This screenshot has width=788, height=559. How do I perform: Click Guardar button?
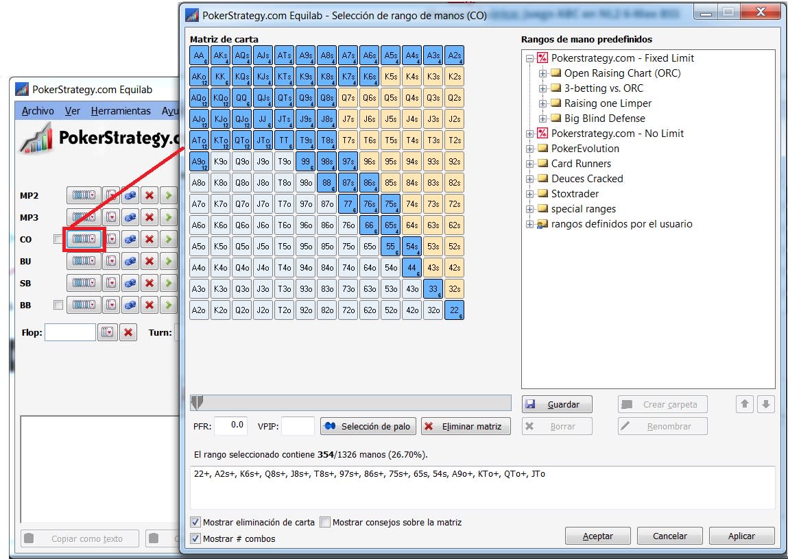pos(557,404)
